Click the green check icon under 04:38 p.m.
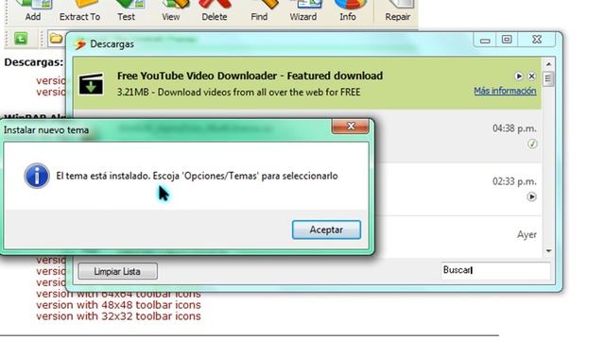This screenshot has height=340, width=605. pos(532,144)
